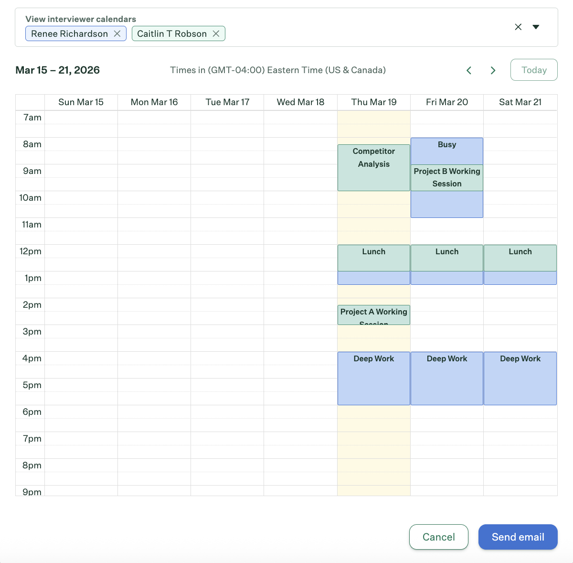Open Project A Working Session event
Viewport: 573px width, 563px height.
(373, 314)
